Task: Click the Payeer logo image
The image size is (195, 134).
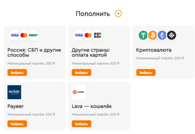Action: click(14, 92)
